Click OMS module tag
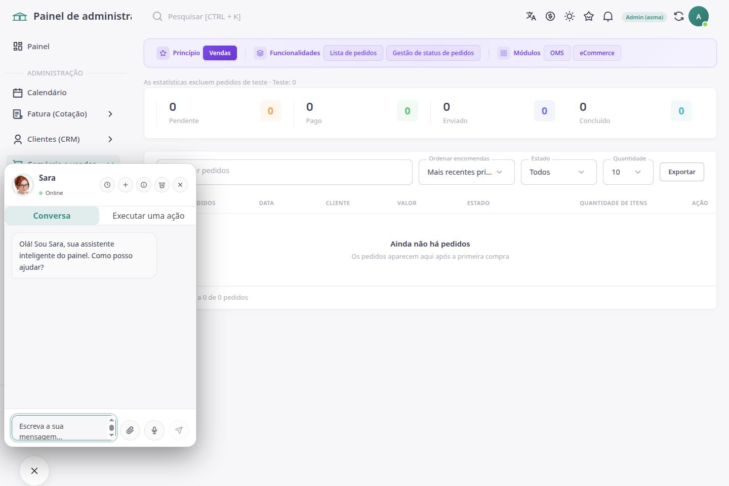This screenshot has height=486, width=729. pyautogui.click(x=557, y=53)
